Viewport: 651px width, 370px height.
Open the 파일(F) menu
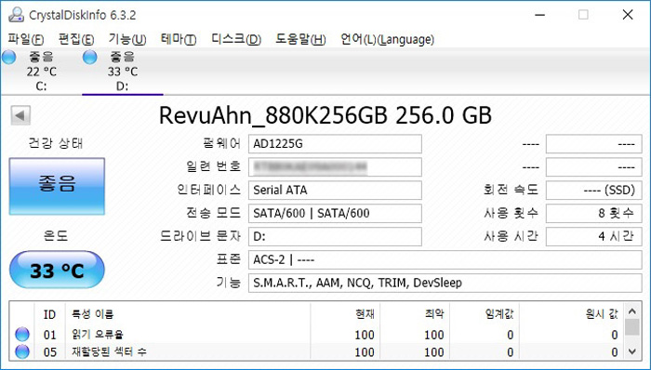(x=26, y=40)
